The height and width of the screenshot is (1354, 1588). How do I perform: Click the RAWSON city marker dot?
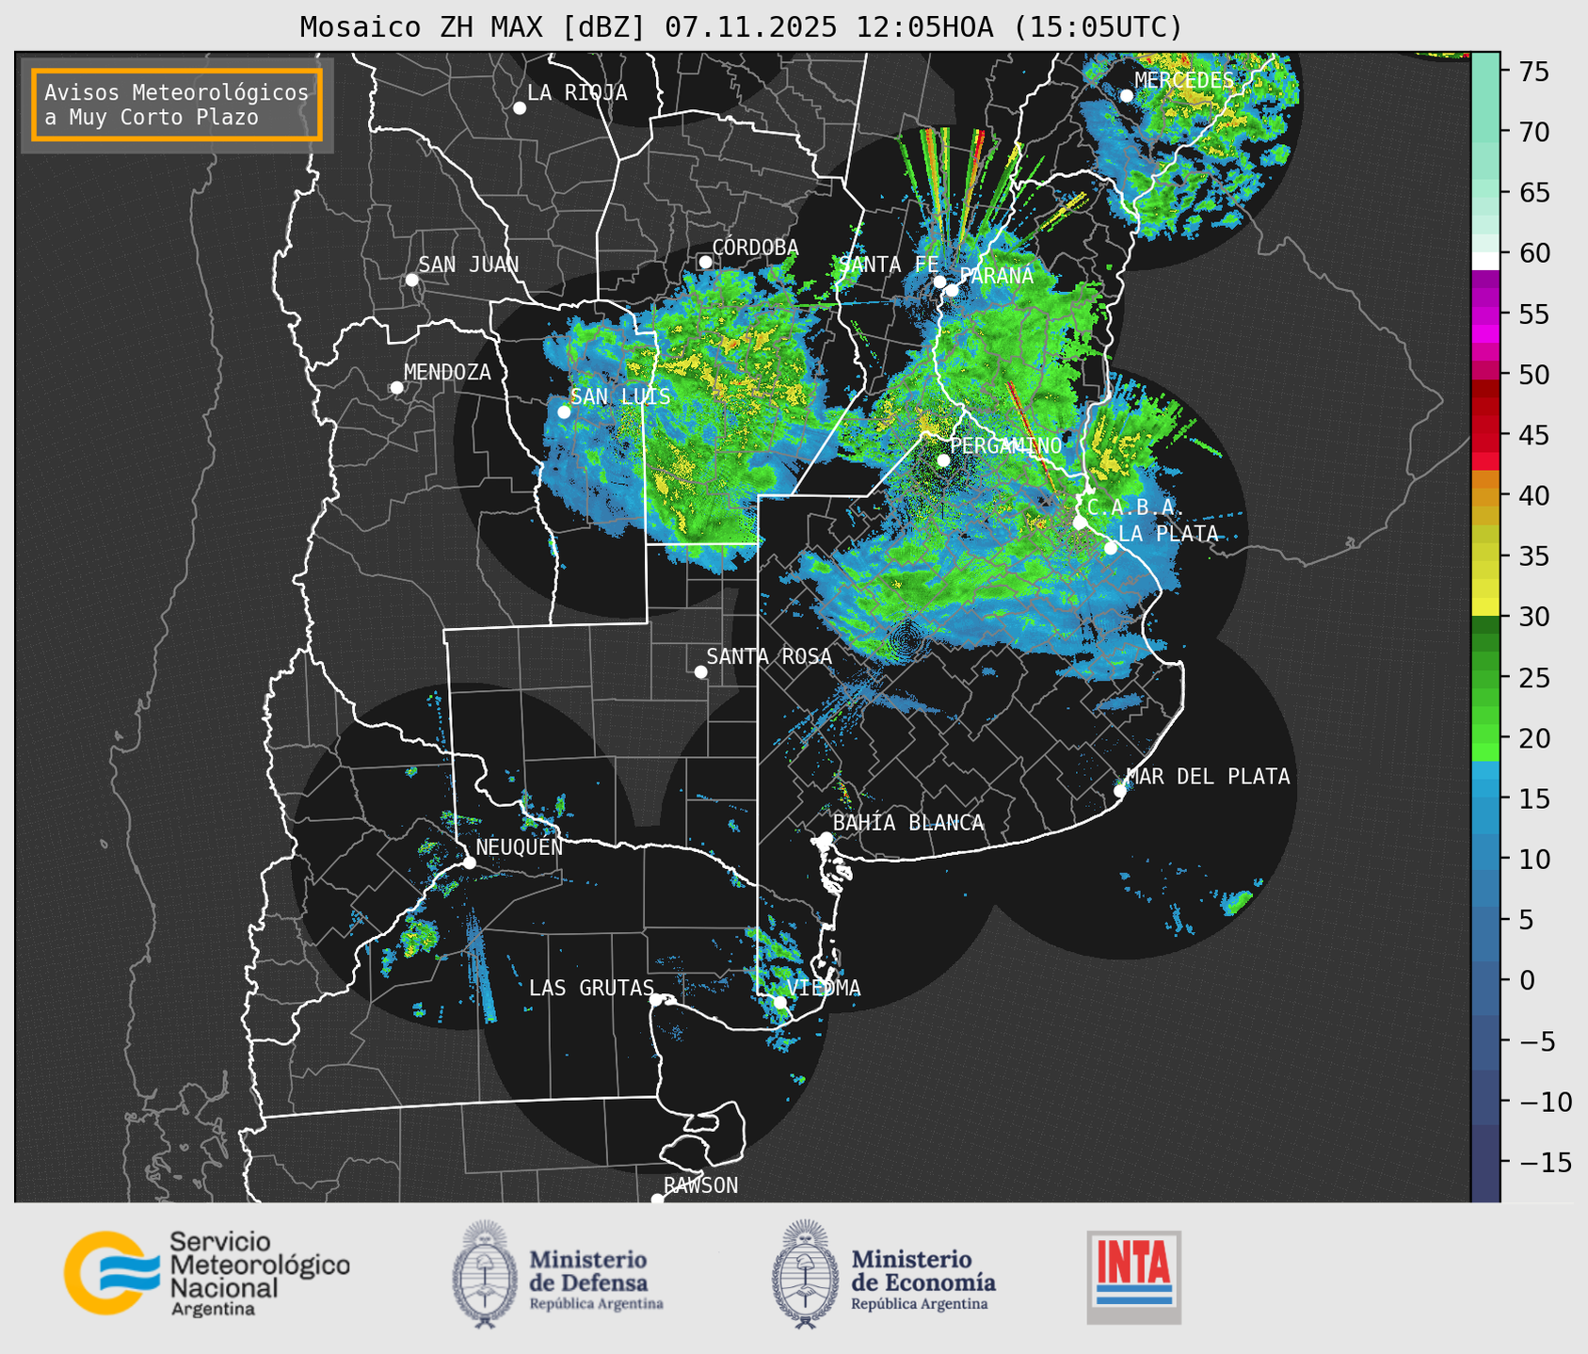(x=657, y=1200)
